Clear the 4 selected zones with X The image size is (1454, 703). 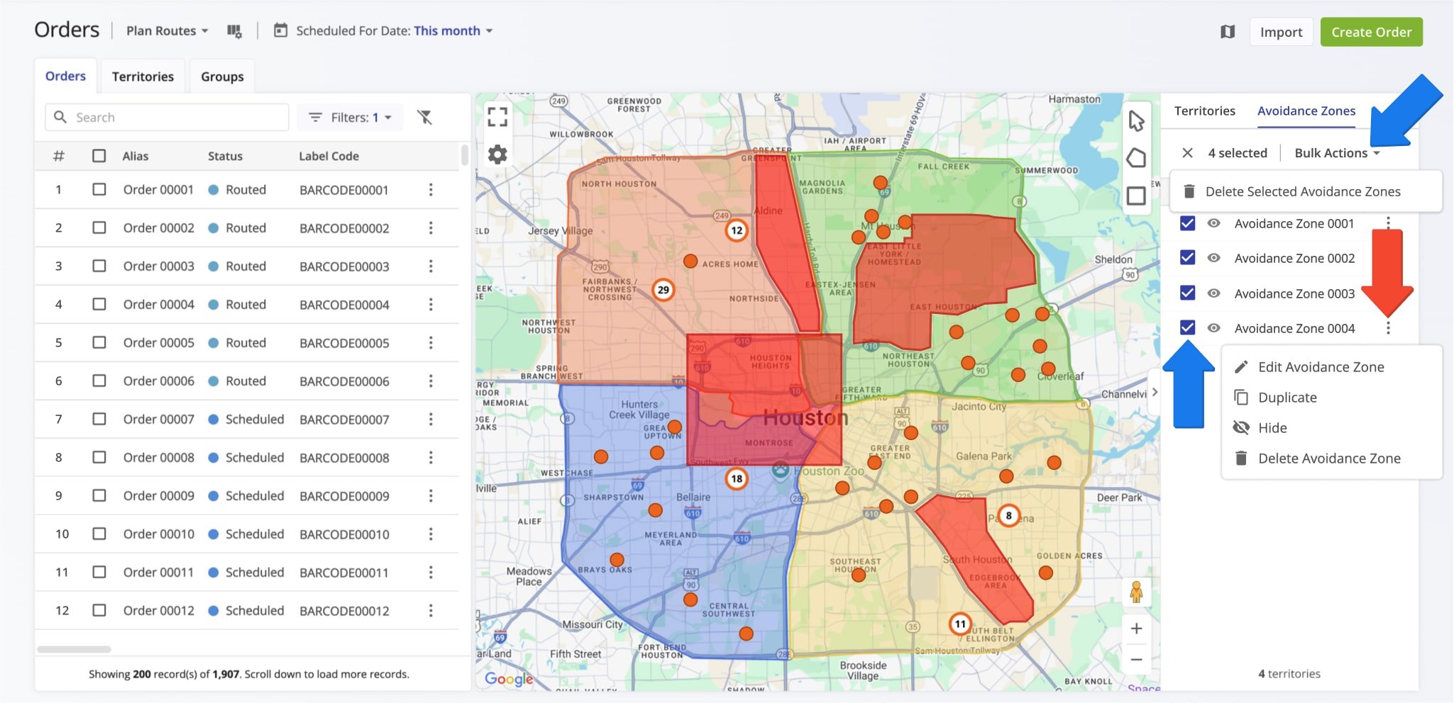coord(1187,153)
